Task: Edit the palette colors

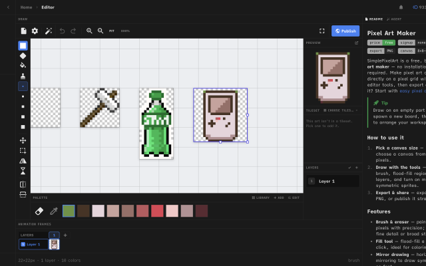Action: [294, 198]
